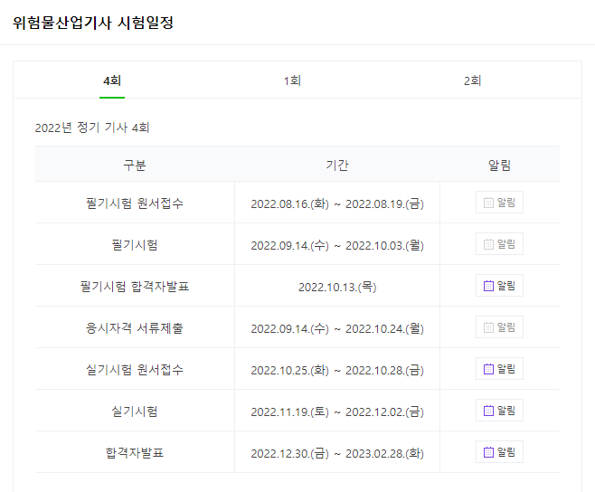
Task: Click 알림 button for 필기시험 원서접수 row
Action: pos(499,203)
